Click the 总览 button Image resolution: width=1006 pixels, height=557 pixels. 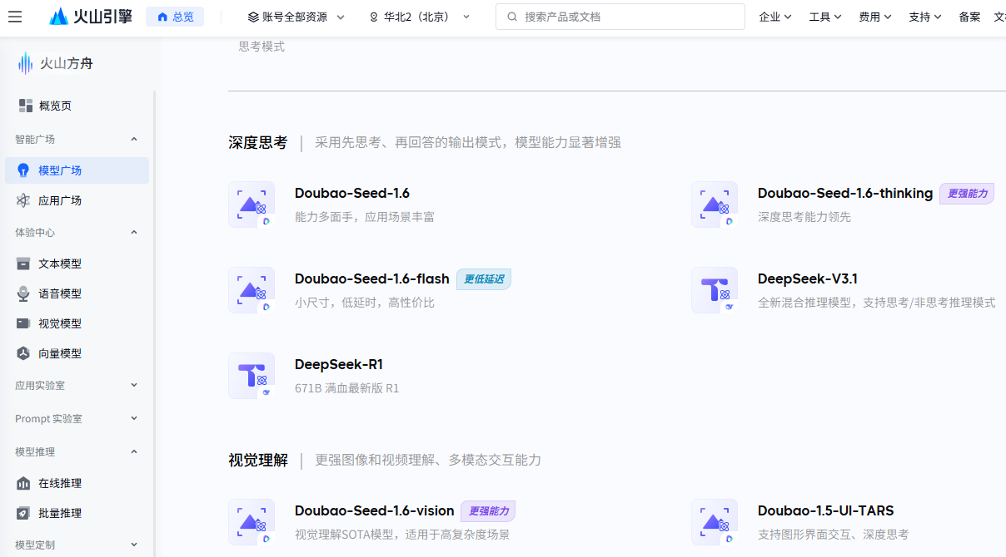(175, 17)
